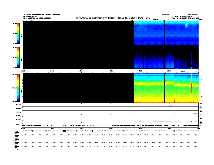Click the light blue patch near 22:30 in RAD2
214x165 pixels.
click(x=187, y=26)
